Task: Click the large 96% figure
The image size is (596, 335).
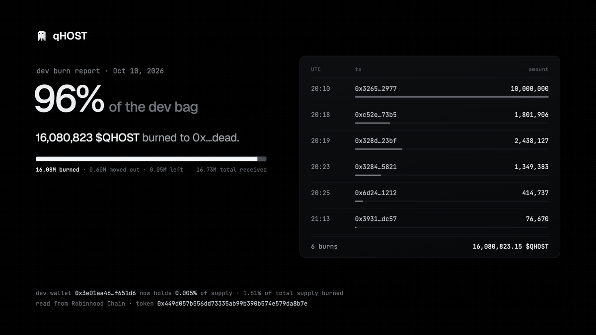Action: (x=69, y=99)
